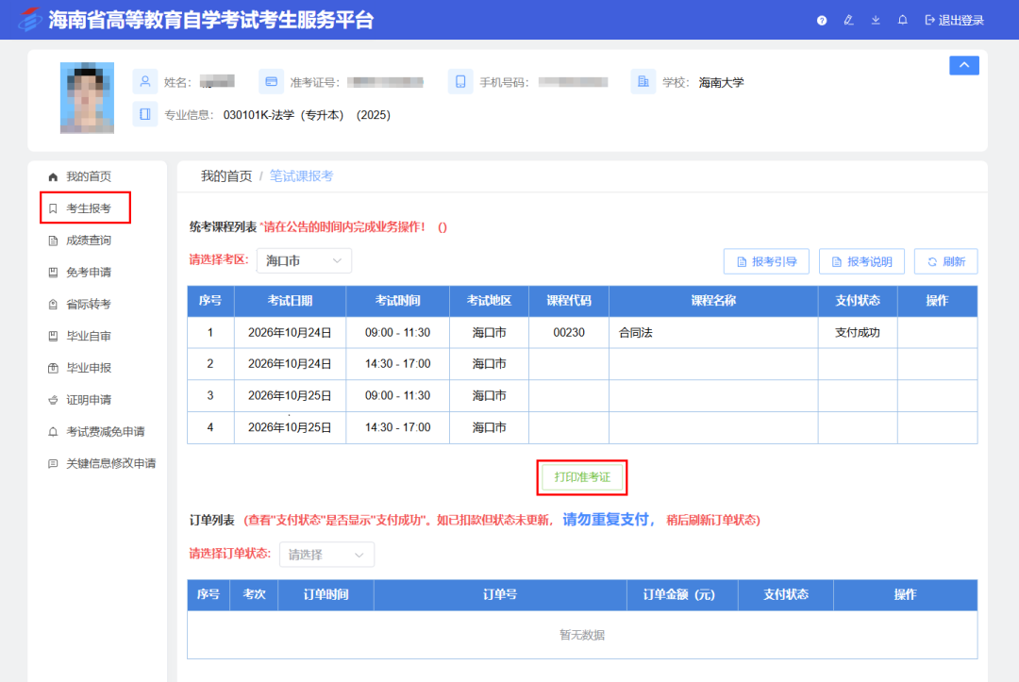This screenshot has width=1019, height=682.
Task: Open 考生报考 in sidebar
Action: [x=89, y=208]
